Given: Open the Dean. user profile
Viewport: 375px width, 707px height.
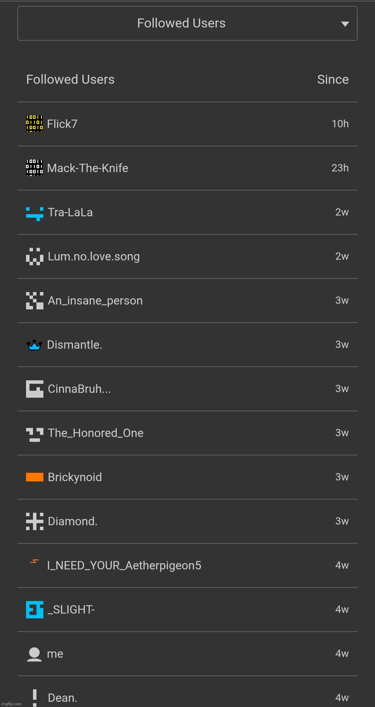Looking at the screenshot, I should coord(62,698).
